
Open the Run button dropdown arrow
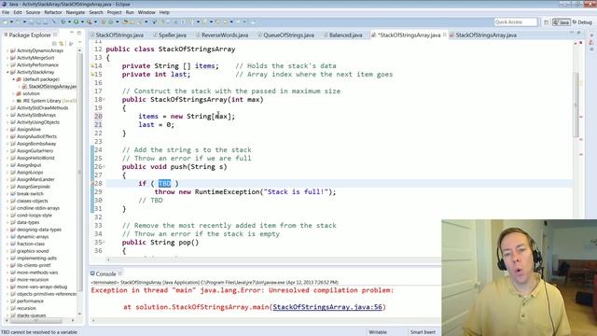click(x=82, y=22)
